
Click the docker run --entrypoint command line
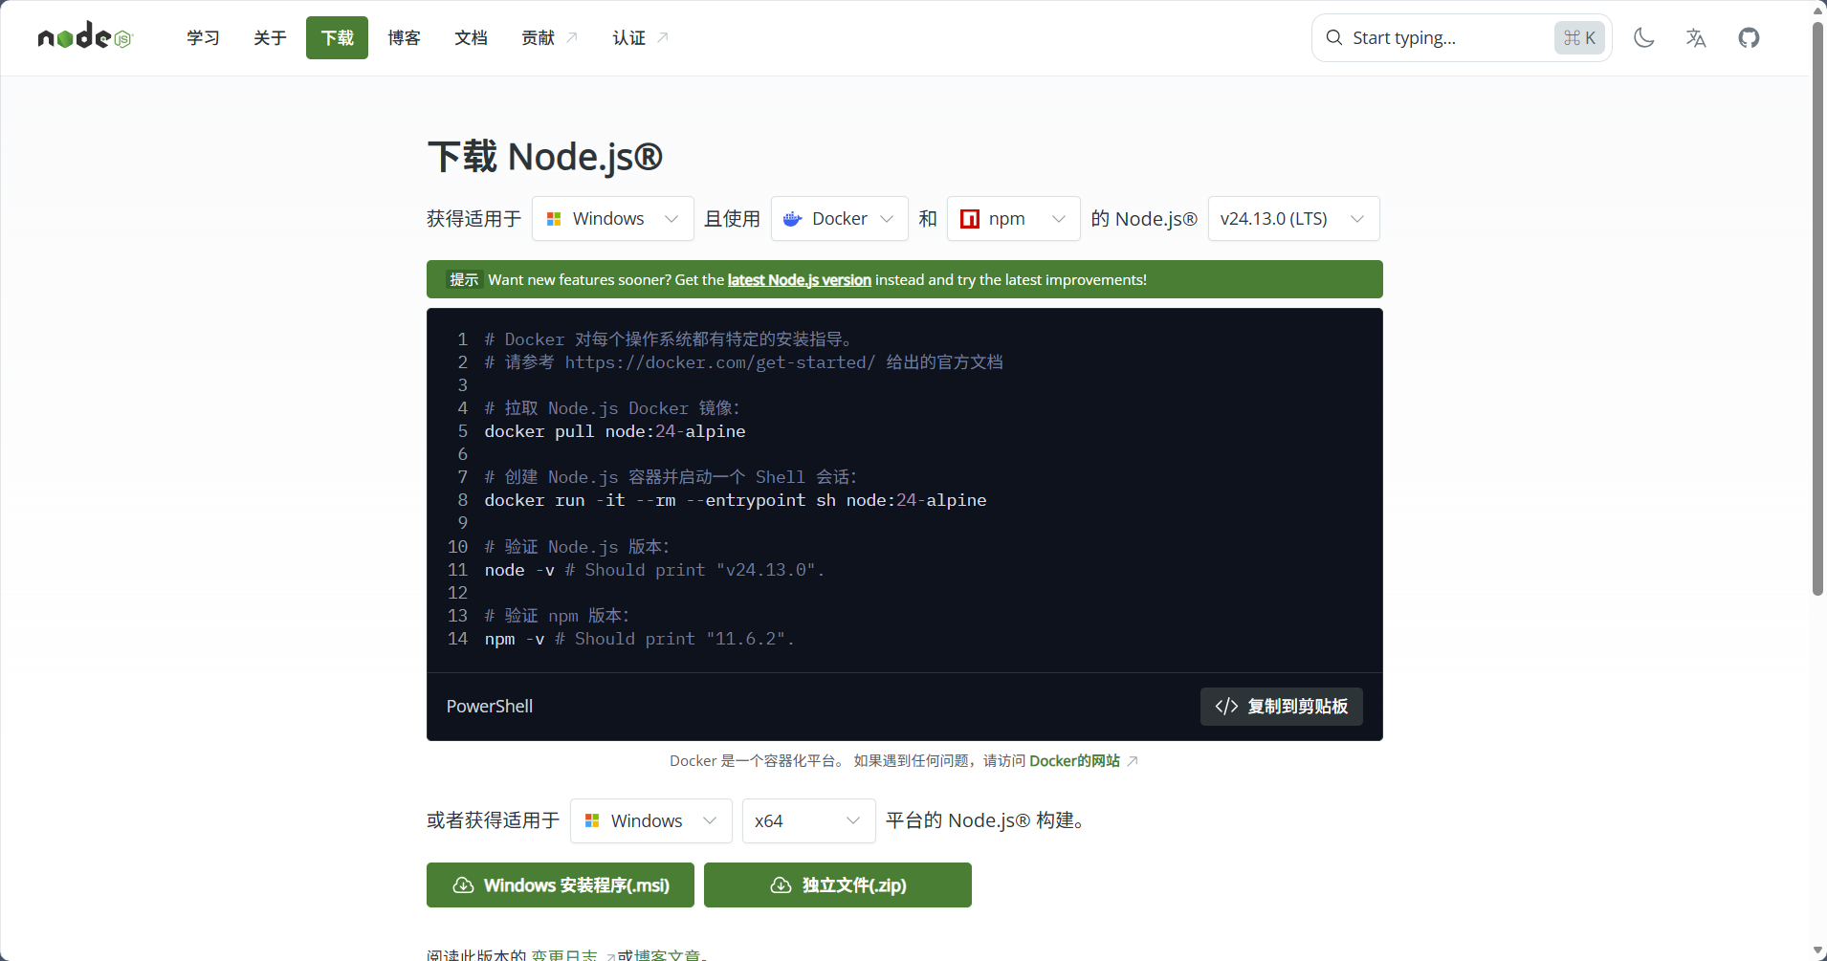coord(736,500)
